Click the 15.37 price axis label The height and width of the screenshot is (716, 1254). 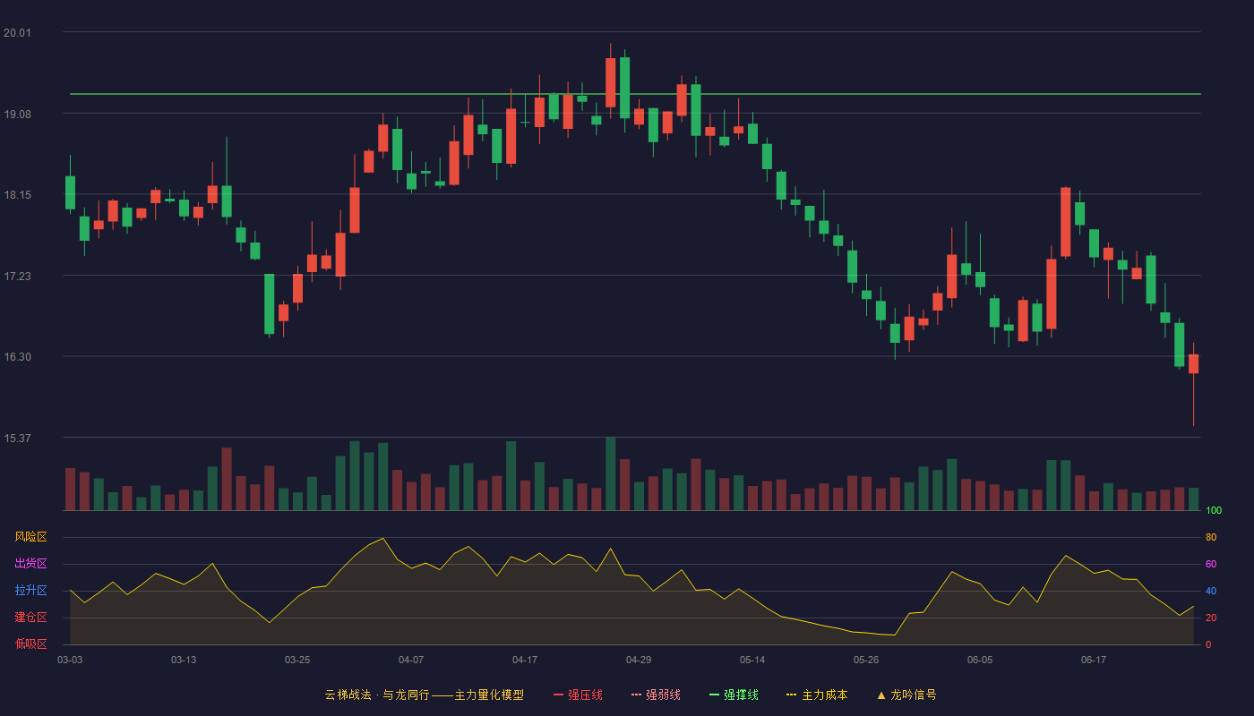tap(17, 439)
